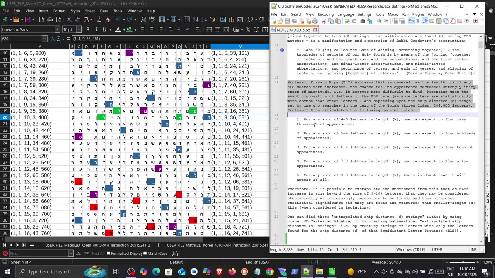Click the Find Next down arrow button

pyautogui.click(x=86, y=253)
